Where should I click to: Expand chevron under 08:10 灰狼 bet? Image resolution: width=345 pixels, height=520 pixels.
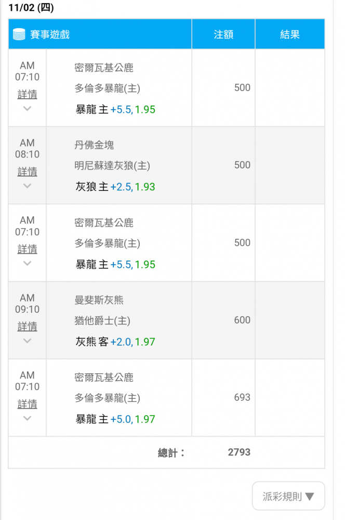pyautogui.click(x=27, y=186)
